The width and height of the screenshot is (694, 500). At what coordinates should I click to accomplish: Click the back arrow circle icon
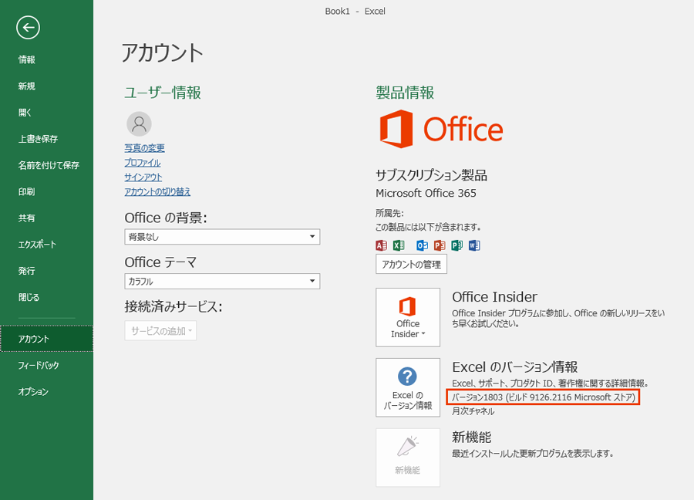point(28,28)
